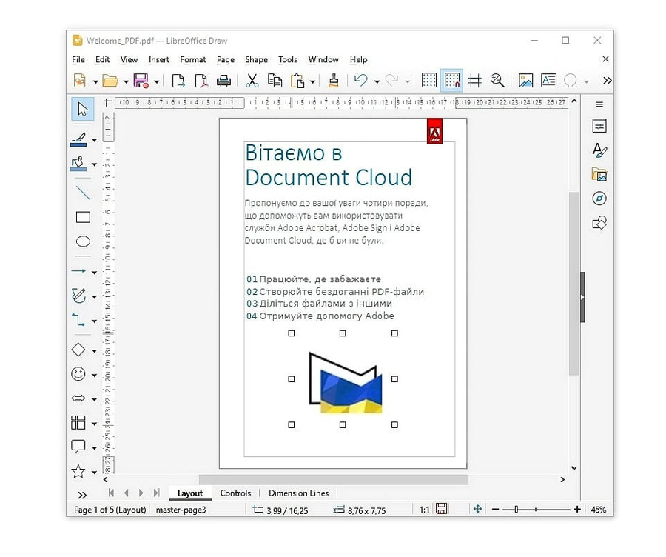
Task: Open the sidebar settings hamburger menu
Action: click(599, 104)
